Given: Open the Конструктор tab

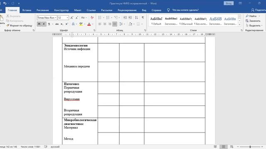Looking at the screenshot, I should click(62, 10).
